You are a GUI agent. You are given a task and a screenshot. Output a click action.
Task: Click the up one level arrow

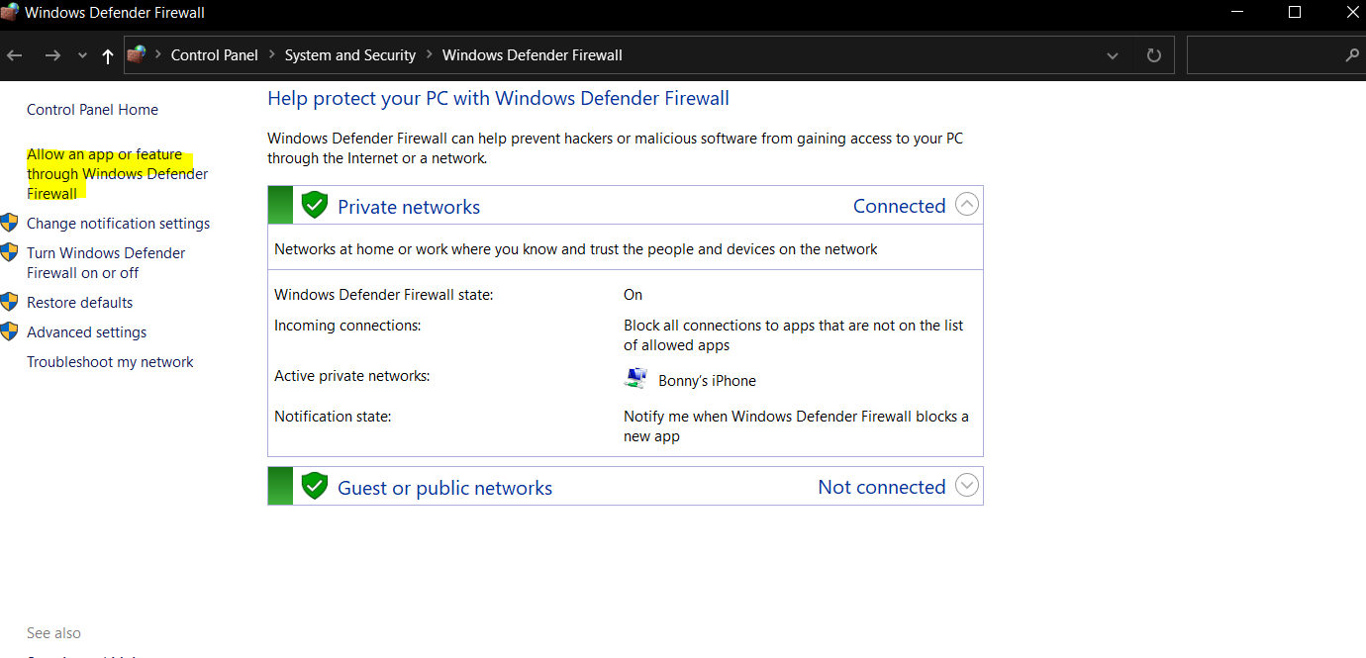pyautogui.click(x=108, y=55)
